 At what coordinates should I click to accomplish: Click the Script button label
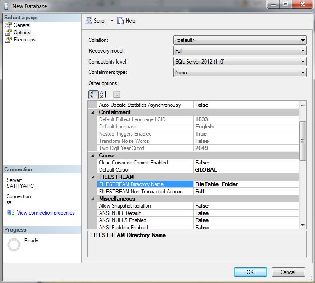(100, 21)
